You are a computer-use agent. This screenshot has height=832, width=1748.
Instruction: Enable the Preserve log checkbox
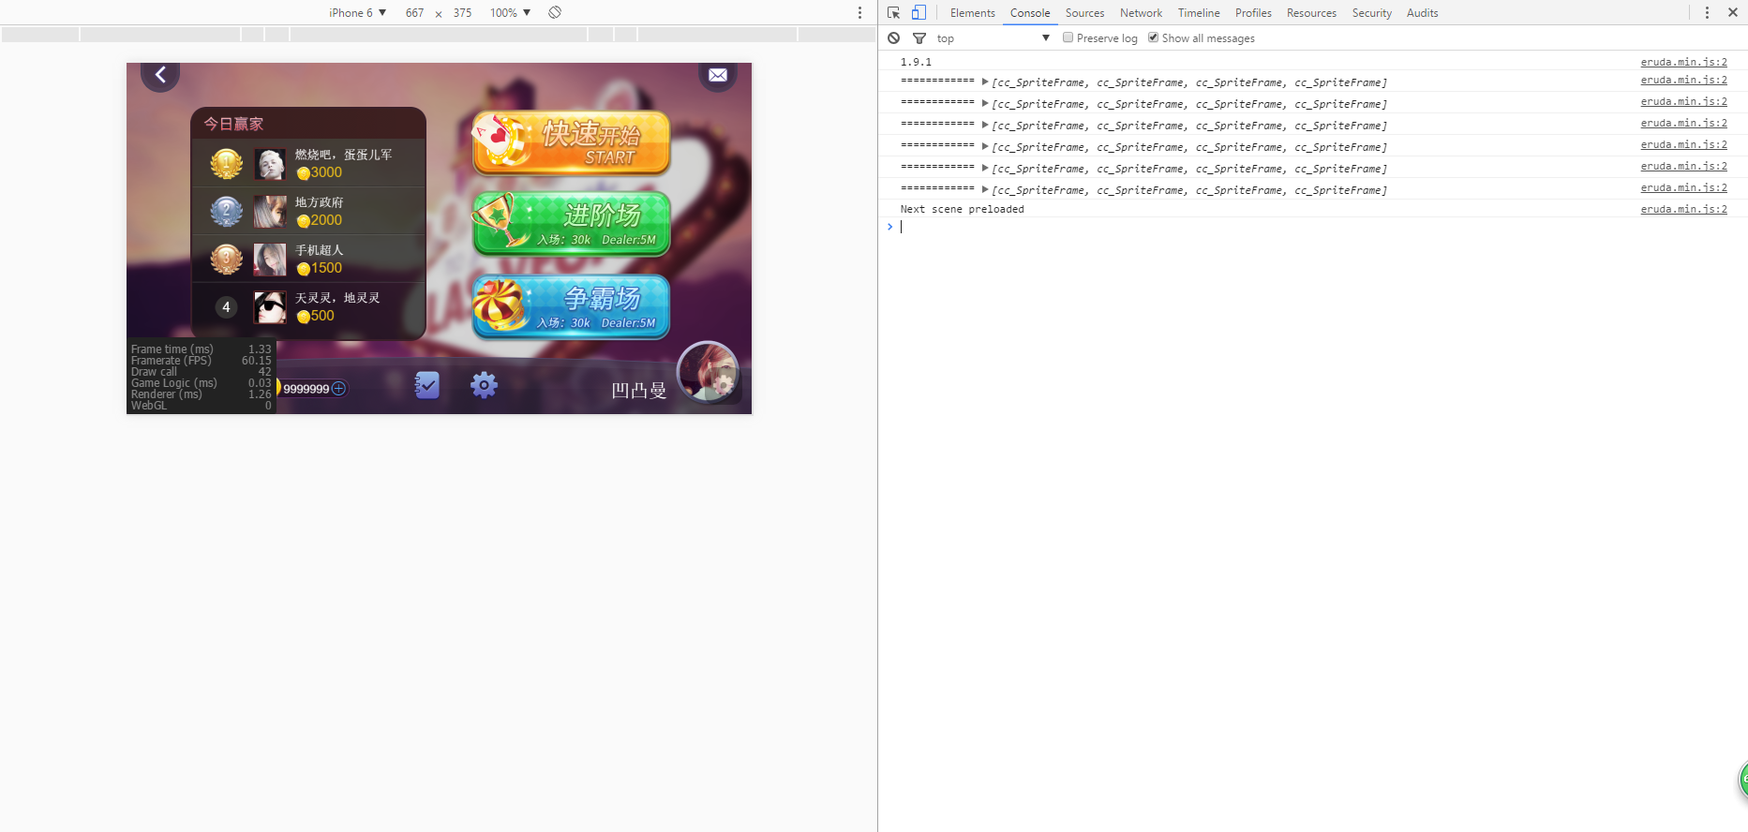(x=1068, y=38)
